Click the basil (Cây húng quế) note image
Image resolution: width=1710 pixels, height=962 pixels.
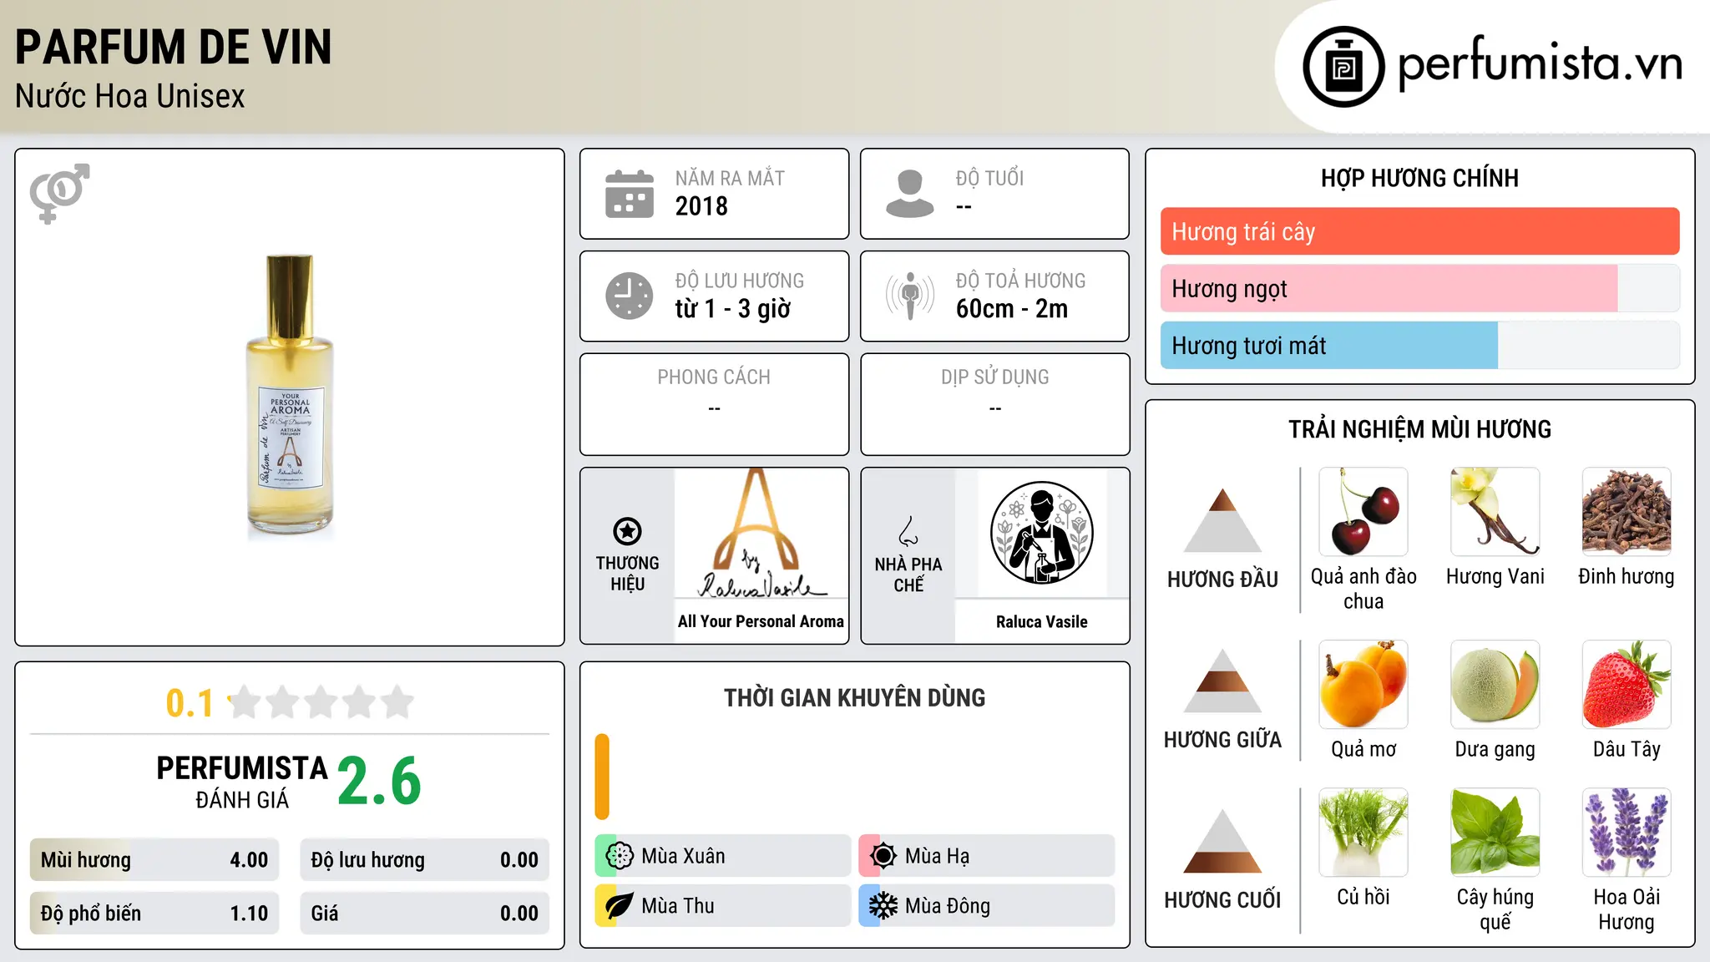pos(1495,832)
